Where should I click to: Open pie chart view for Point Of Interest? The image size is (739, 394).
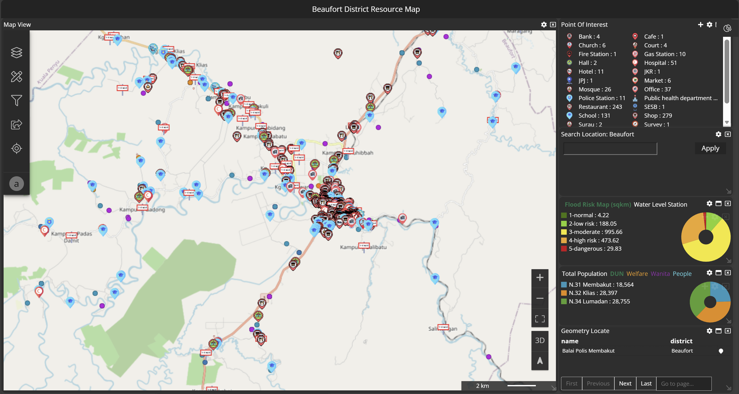(727, 28)
